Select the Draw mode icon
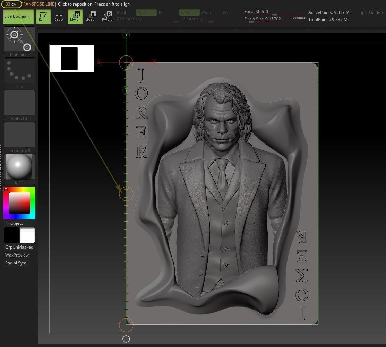 [x=59, y=17]
